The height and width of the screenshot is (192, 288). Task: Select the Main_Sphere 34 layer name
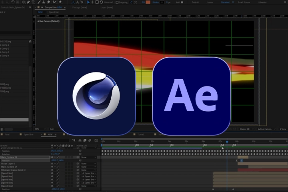point(9,157)
